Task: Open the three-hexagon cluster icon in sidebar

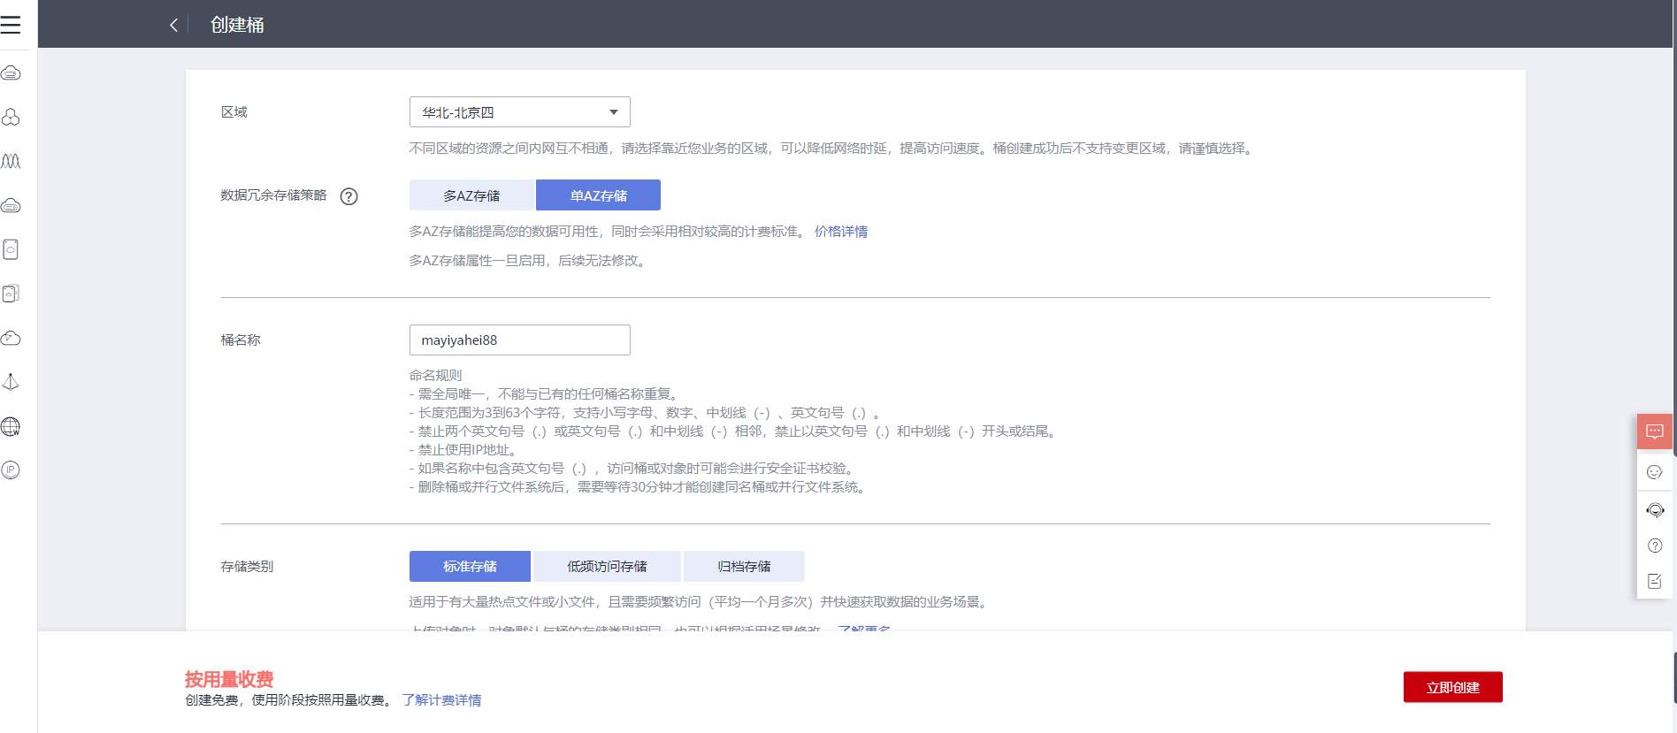Action: click(11, 117)
